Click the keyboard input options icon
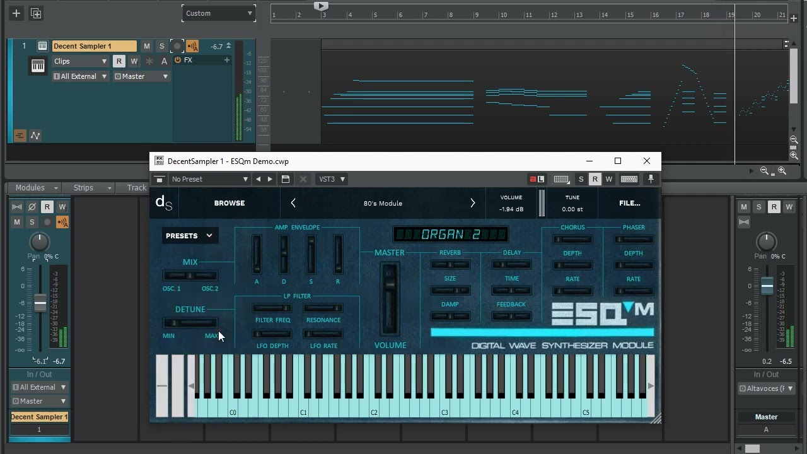 click(x=561, y=179)
